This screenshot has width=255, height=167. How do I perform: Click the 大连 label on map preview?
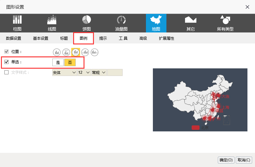(x=226, y=96)
